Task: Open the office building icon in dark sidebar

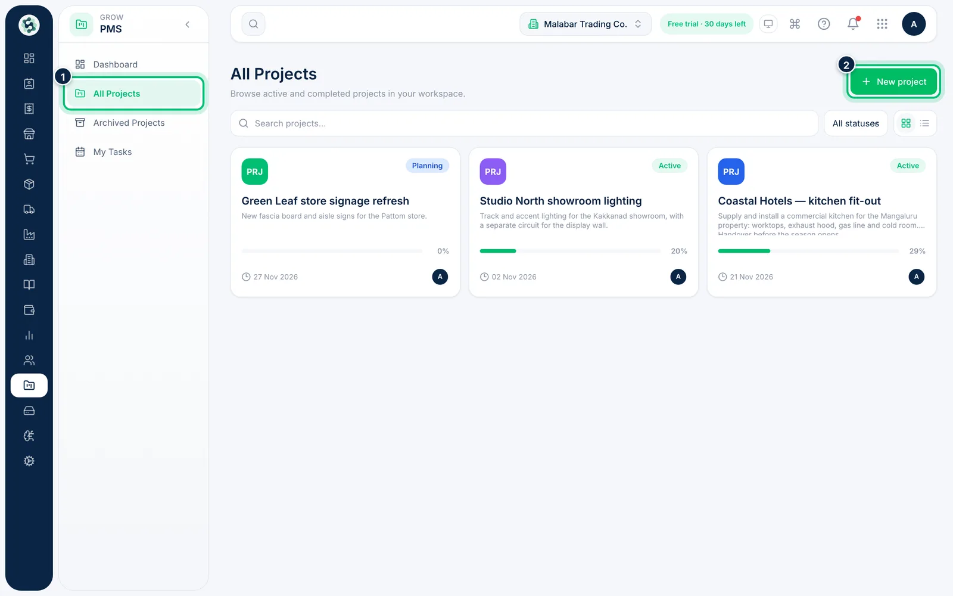Action: point(29,260)
